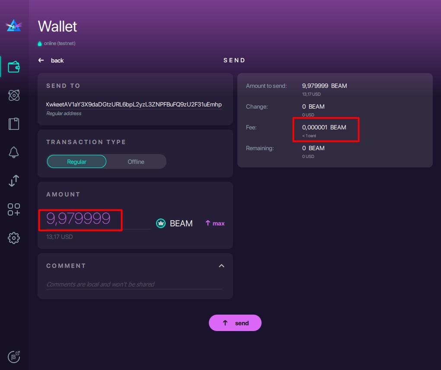Select the Regular transaction type
The image size is (441, 370).
coord(77,161)
